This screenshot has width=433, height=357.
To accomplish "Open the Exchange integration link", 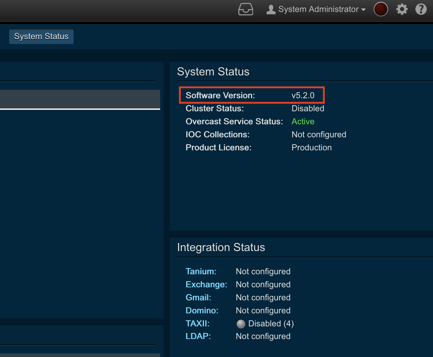I will point(206,284).
